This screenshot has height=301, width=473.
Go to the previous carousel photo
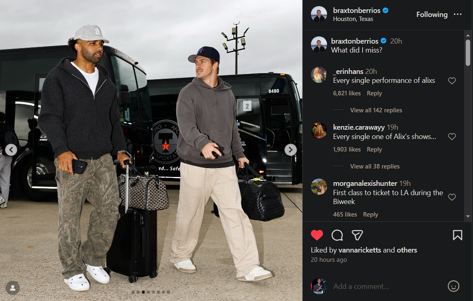11,149
